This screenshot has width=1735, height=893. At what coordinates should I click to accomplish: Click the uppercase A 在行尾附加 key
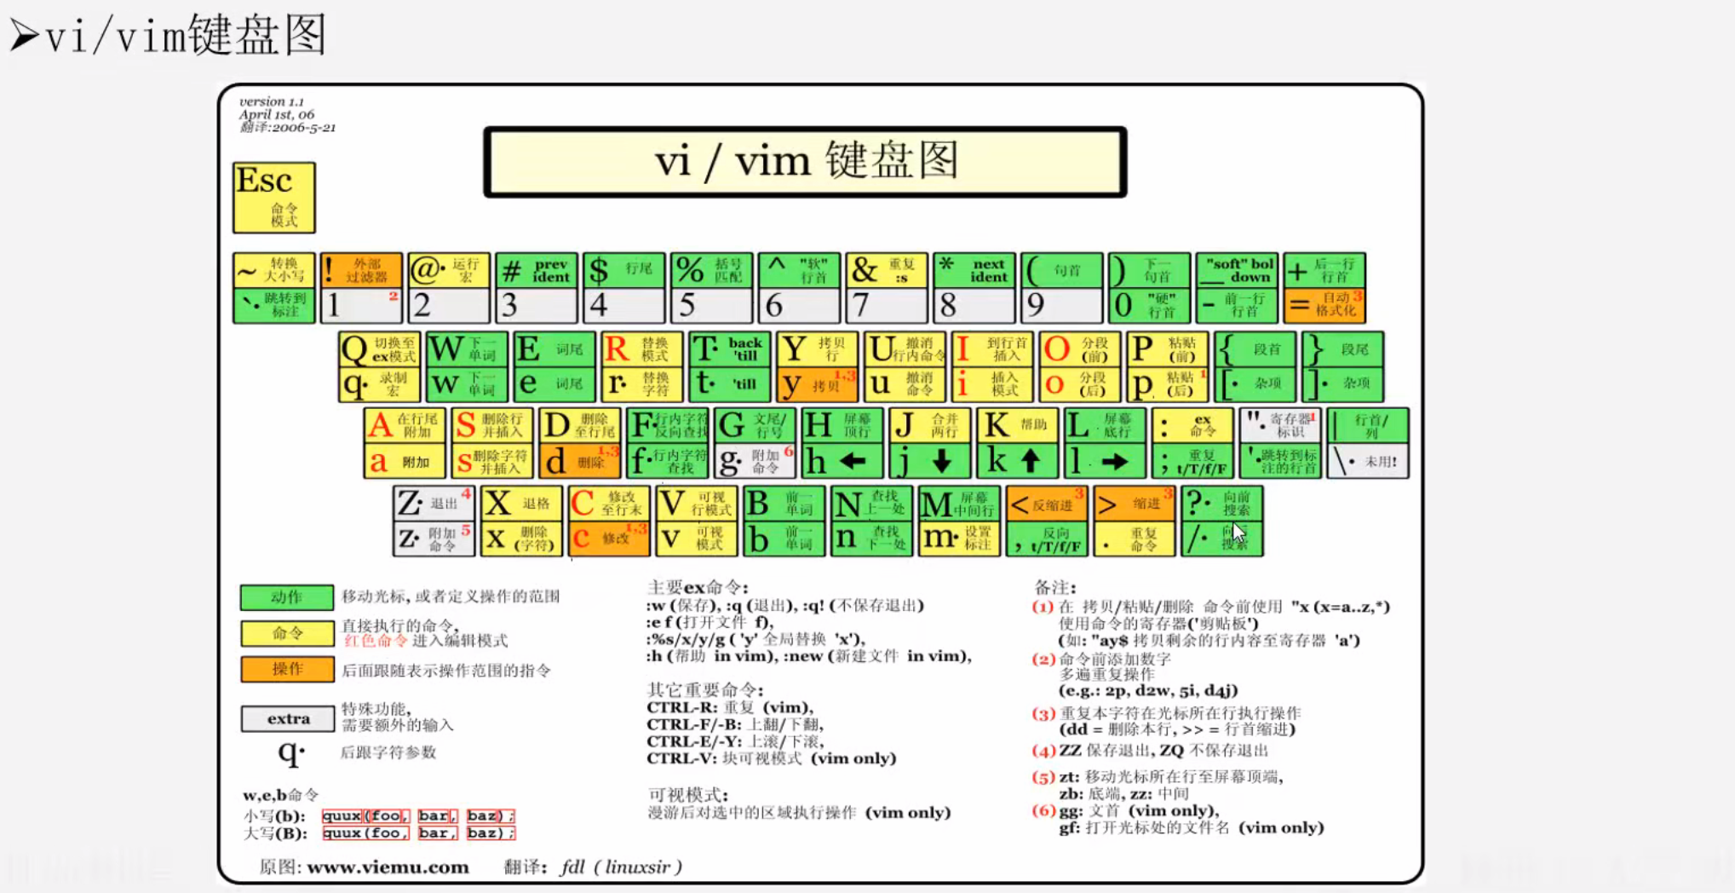(x=405, y=425)
